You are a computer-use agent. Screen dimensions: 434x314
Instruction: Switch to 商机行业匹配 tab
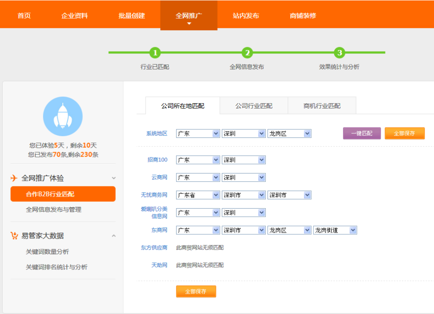(x=322, y=106)
